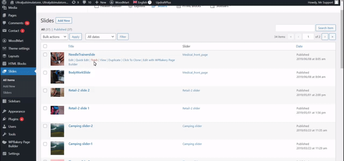Sort table by Title column

(71, 46)
